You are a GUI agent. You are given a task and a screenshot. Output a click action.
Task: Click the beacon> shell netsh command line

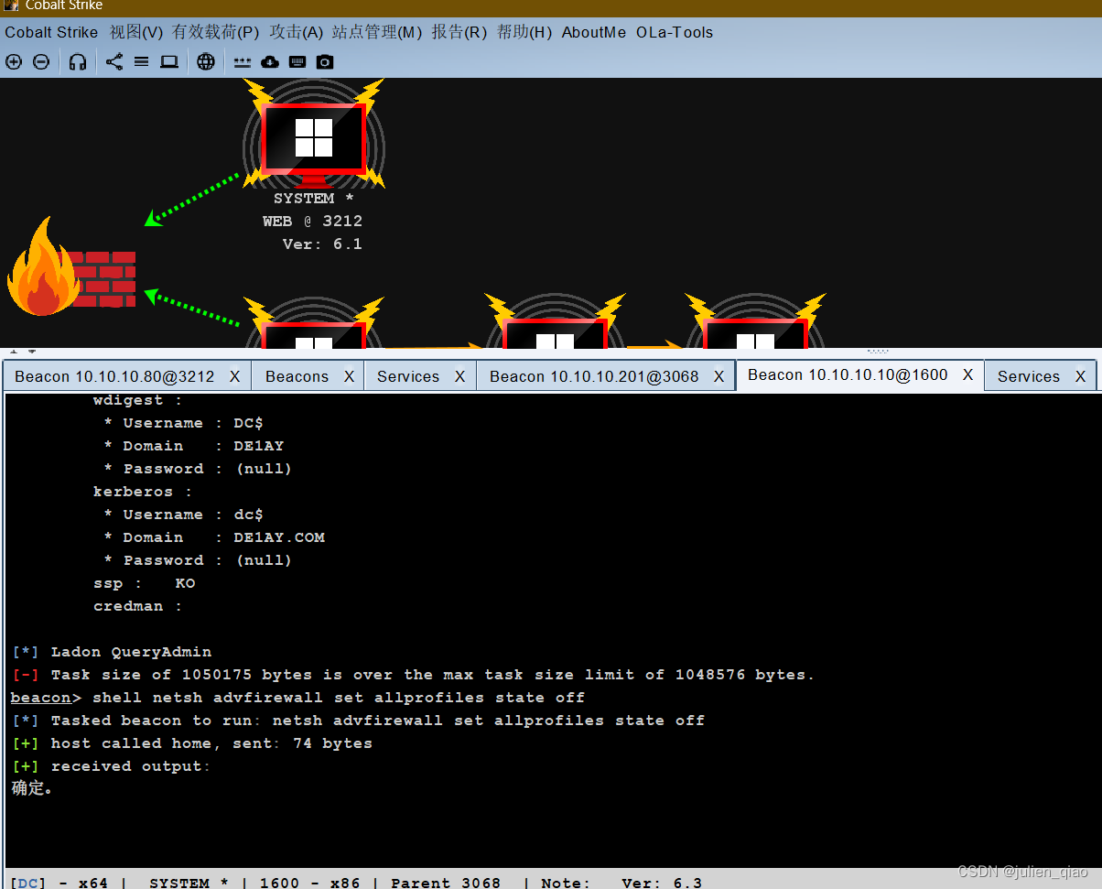(x=297, y=698)
